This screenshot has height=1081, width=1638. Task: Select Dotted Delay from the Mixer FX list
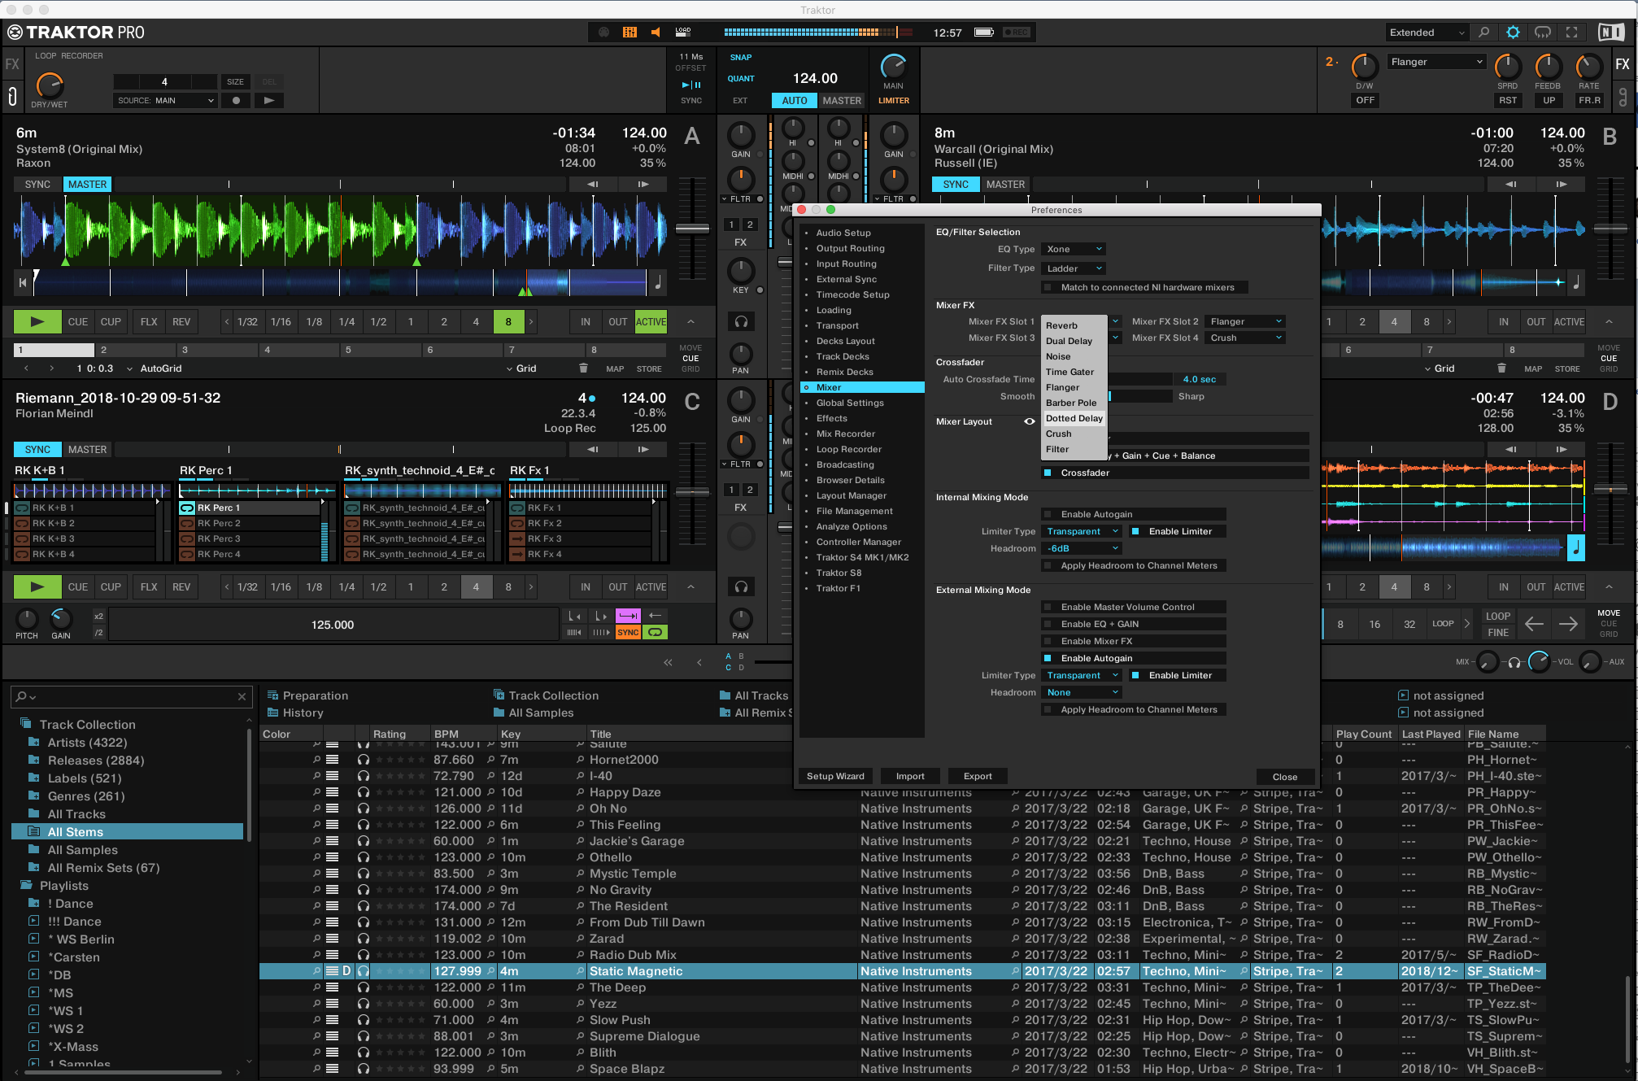[x=1074, y=418]
